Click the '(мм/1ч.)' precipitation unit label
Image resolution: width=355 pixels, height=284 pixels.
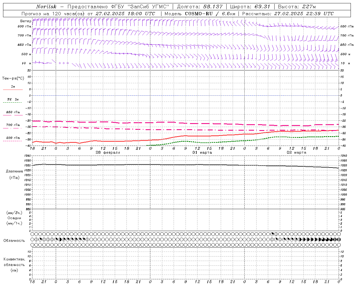coord(14,223)
